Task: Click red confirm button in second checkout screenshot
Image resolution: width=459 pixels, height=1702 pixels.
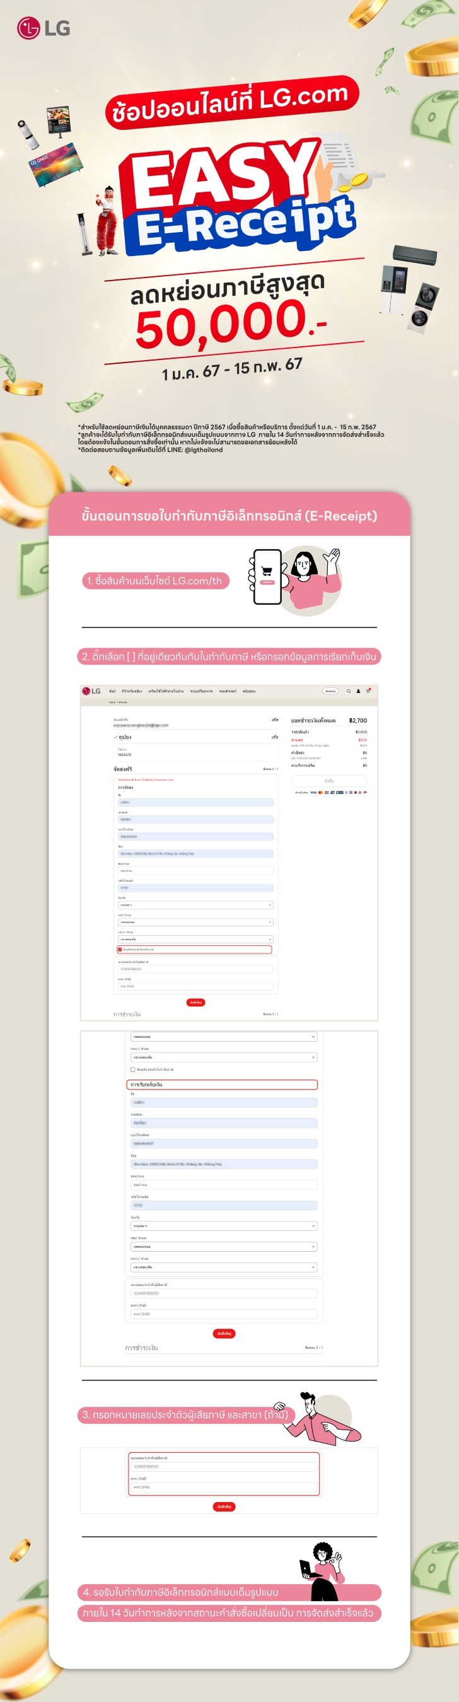Action: (x=224, y=1333)
